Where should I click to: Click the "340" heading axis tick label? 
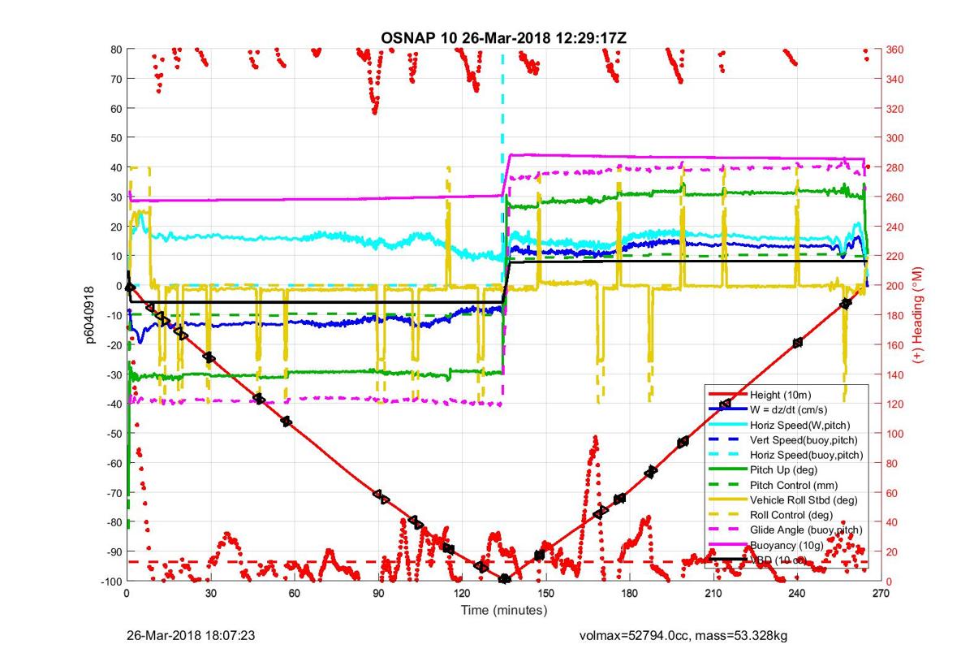[895, 79]
